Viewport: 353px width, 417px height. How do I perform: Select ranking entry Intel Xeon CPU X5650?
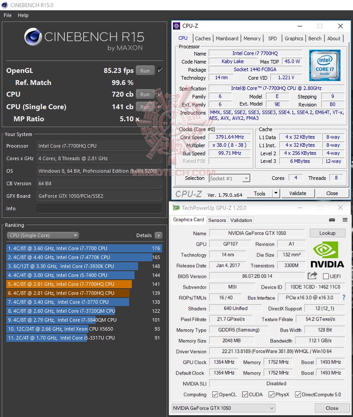click(x=84, y=329)
